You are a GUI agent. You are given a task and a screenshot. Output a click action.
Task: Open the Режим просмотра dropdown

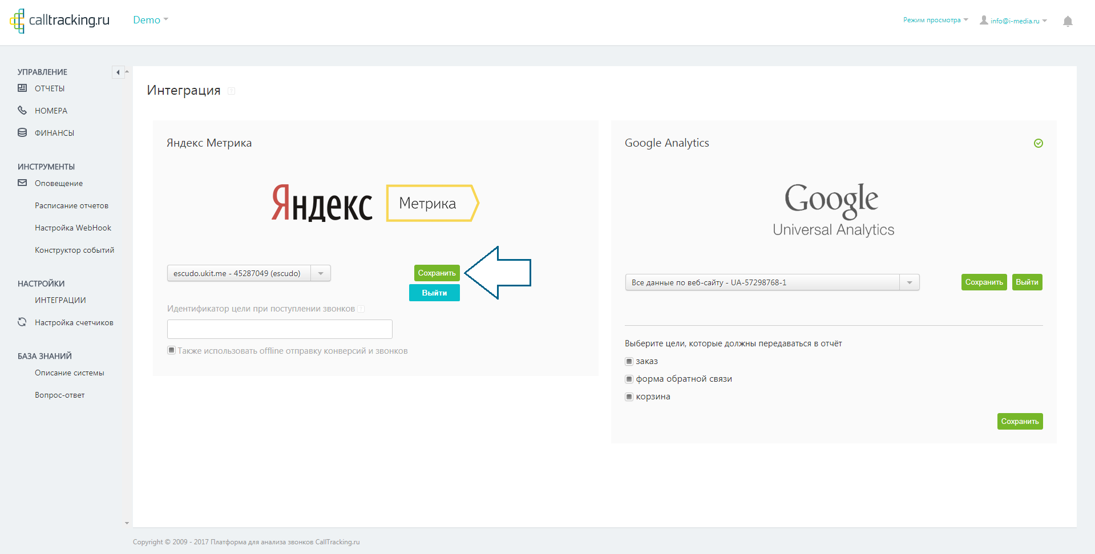[935, 20]
